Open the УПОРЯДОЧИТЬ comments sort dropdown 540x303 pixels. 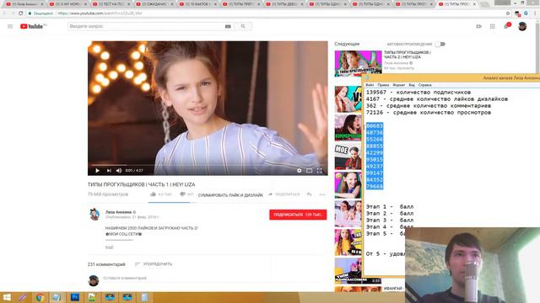154,264
